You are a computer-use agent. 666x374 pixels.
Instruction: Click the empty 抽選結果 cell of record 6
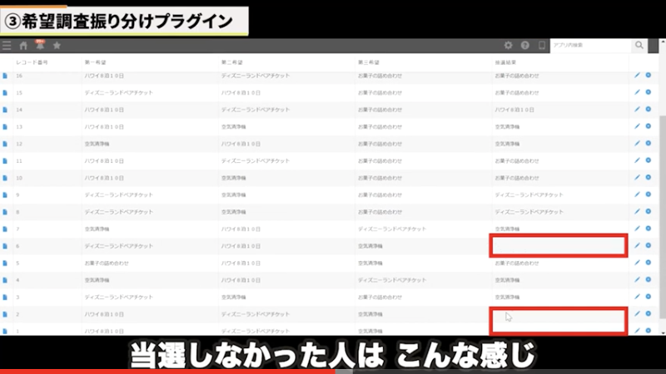(x=558, y=245)
